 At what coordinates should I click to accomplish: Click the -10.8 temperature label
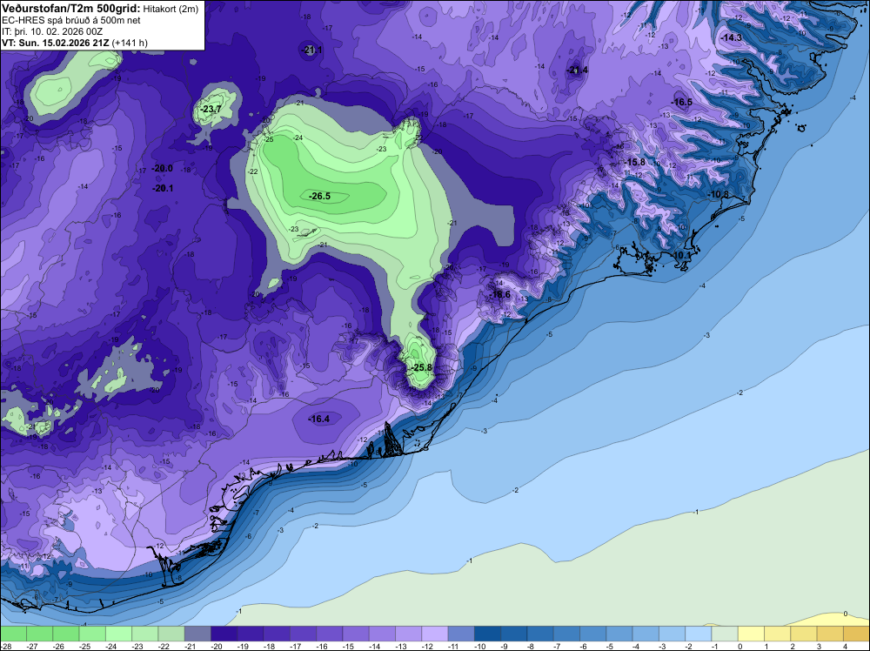click(719, 194)
